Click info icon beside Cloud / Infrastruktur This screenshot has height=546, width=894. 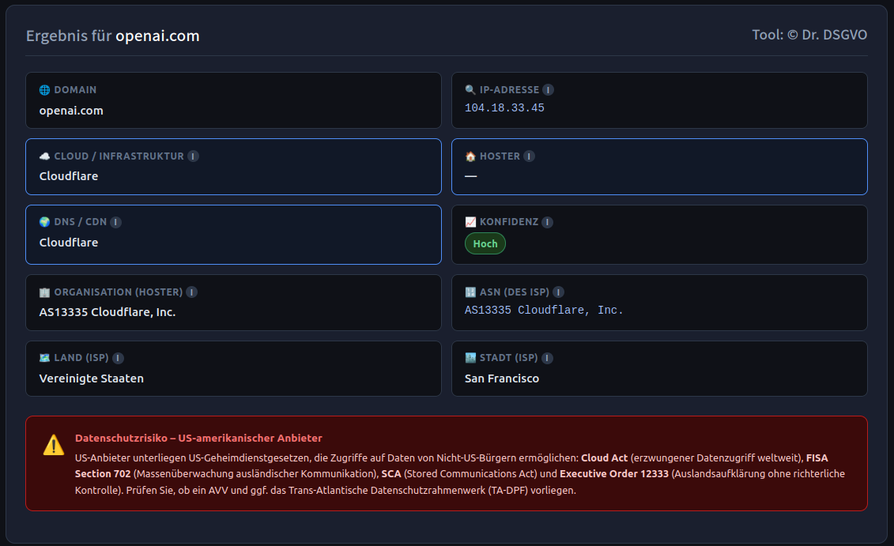tap(193, 156)
